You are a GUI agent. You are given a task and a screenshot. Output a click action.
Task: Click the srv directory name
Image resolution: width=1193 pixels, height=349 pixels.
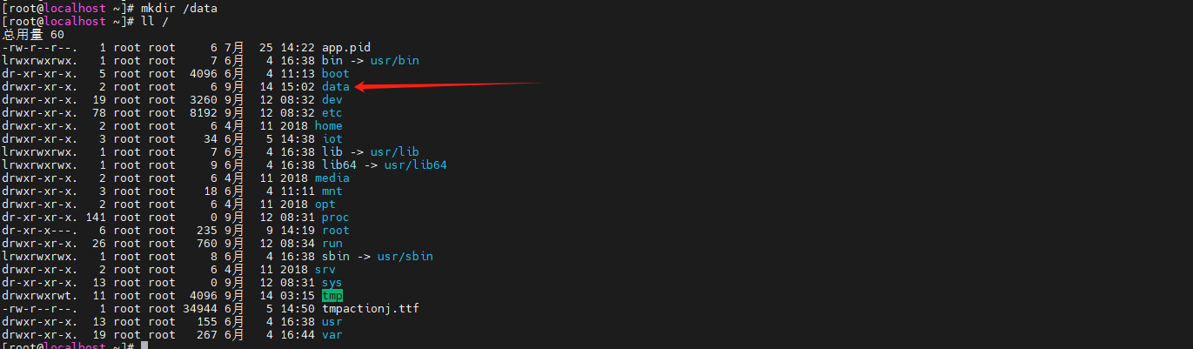tap(325, 270)
